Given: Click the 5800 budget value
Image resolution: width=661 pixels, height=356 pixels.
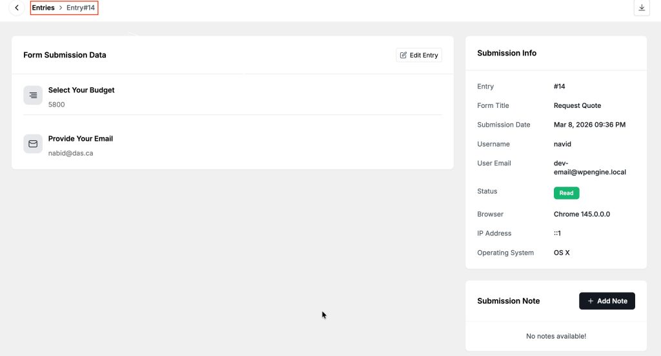Looking at the screenshot, I should 57,105.
